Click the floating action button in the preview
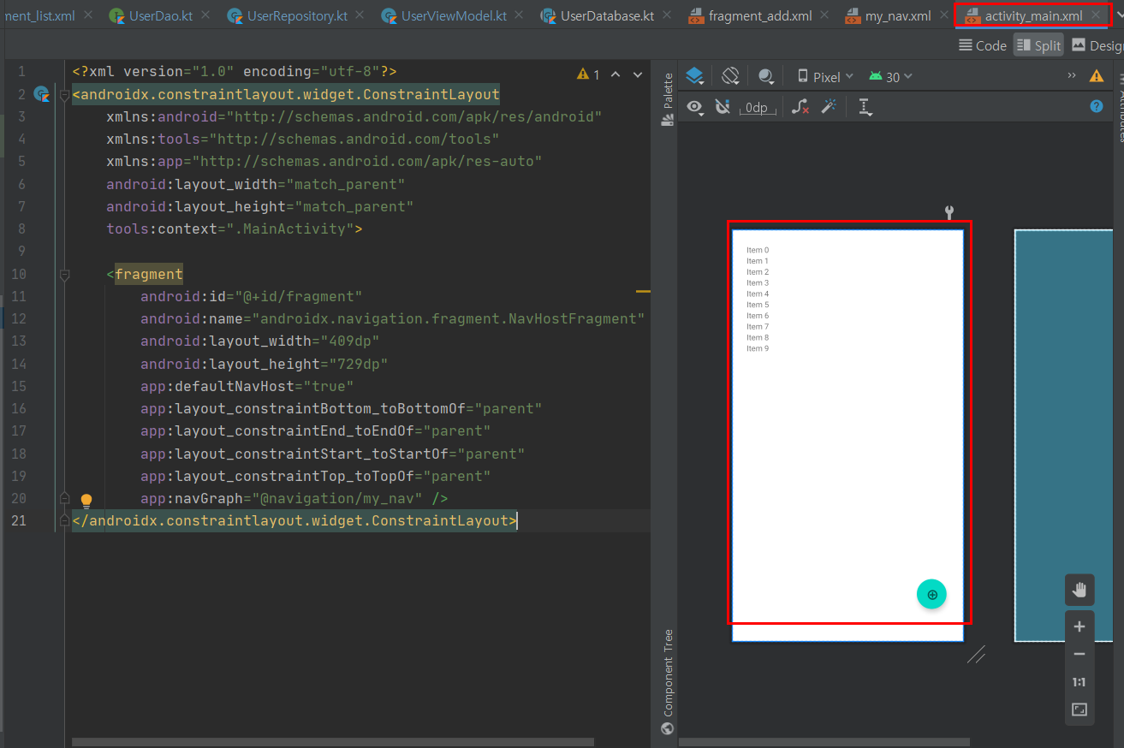The image size is (1124, 748). click(931, 594)
